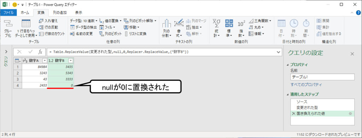Click the 値を抽出する button
Image resolution: width=362 pixels, height=138 pixels.
[329, 34]
